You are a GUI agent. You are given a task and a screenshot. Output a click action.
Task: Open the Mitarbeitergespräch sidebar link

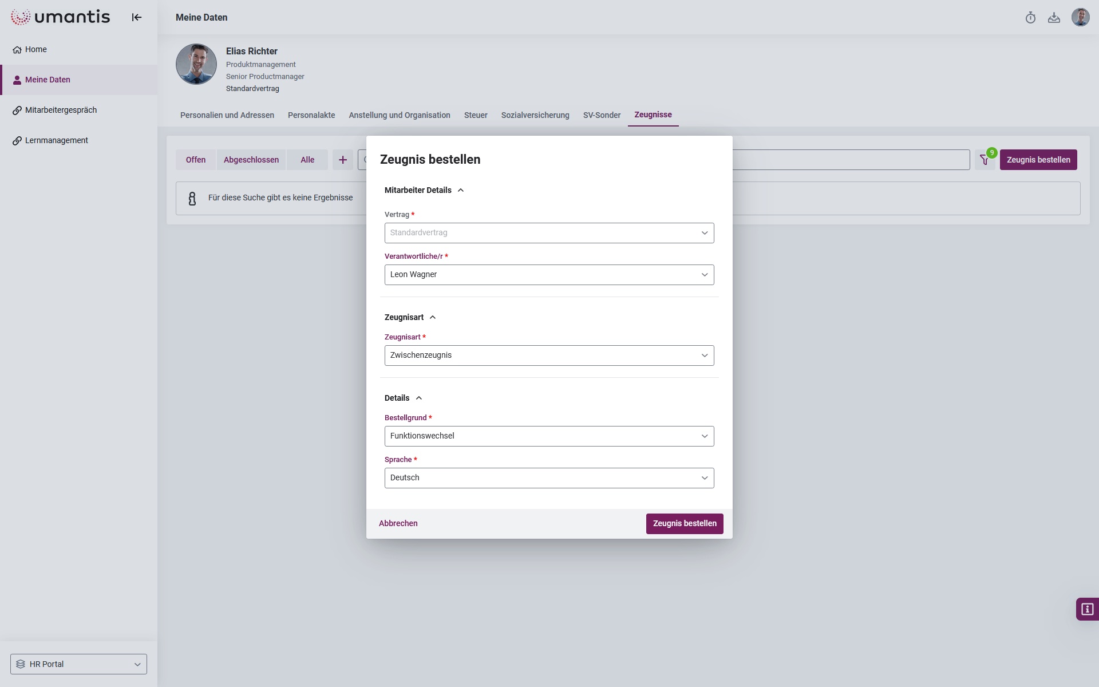tap(61, 110)
